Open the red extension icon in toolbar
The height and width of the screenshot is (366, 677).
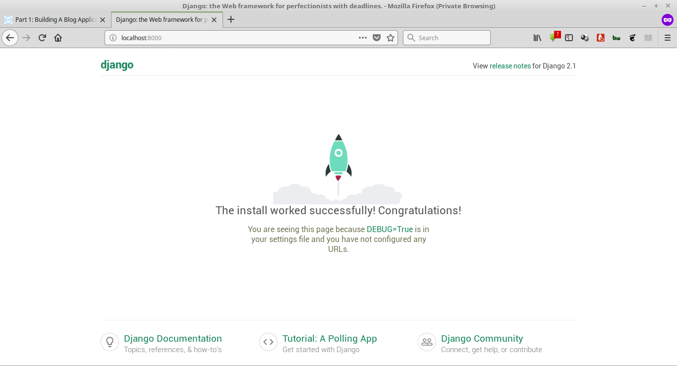coord(601,38)
